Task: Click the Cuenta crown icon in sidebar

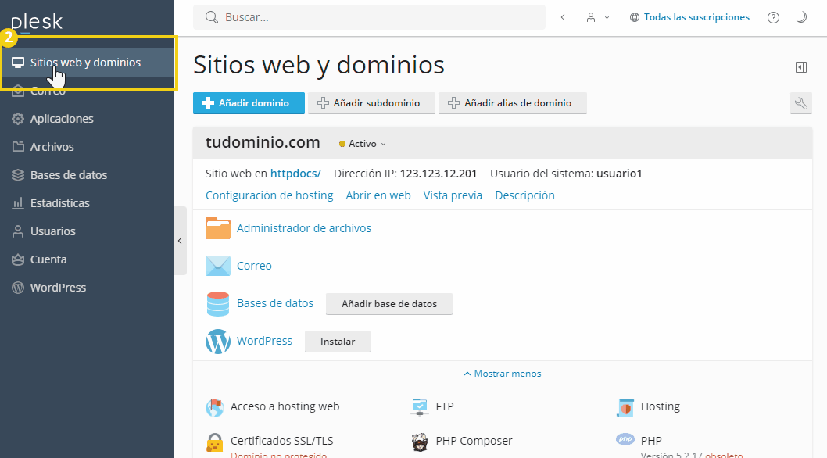Action: coord(18,259)
